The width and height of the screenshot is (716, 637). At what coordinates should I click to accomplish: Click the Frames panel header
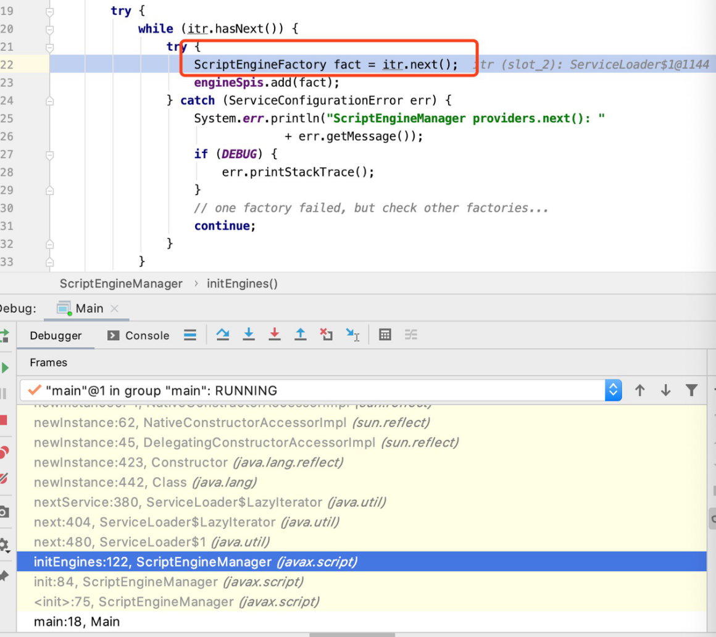[48, 362]
